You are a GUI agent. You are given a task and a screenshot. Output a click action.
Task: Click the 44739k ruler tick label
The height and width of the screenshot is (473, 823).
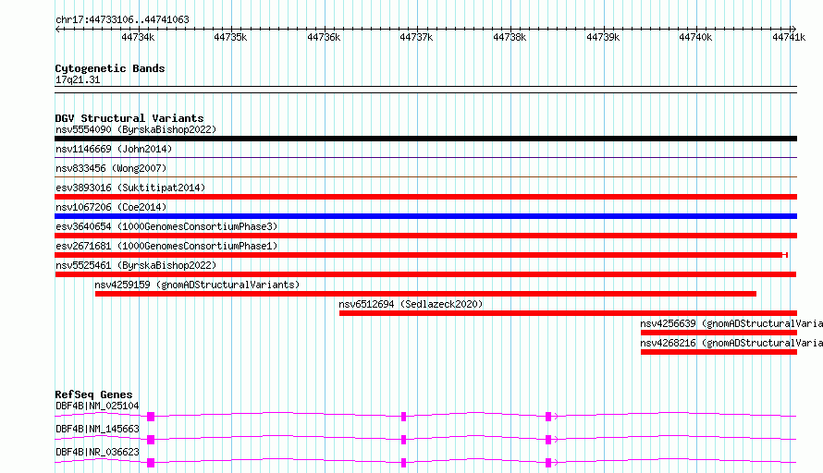pos(603,37)
